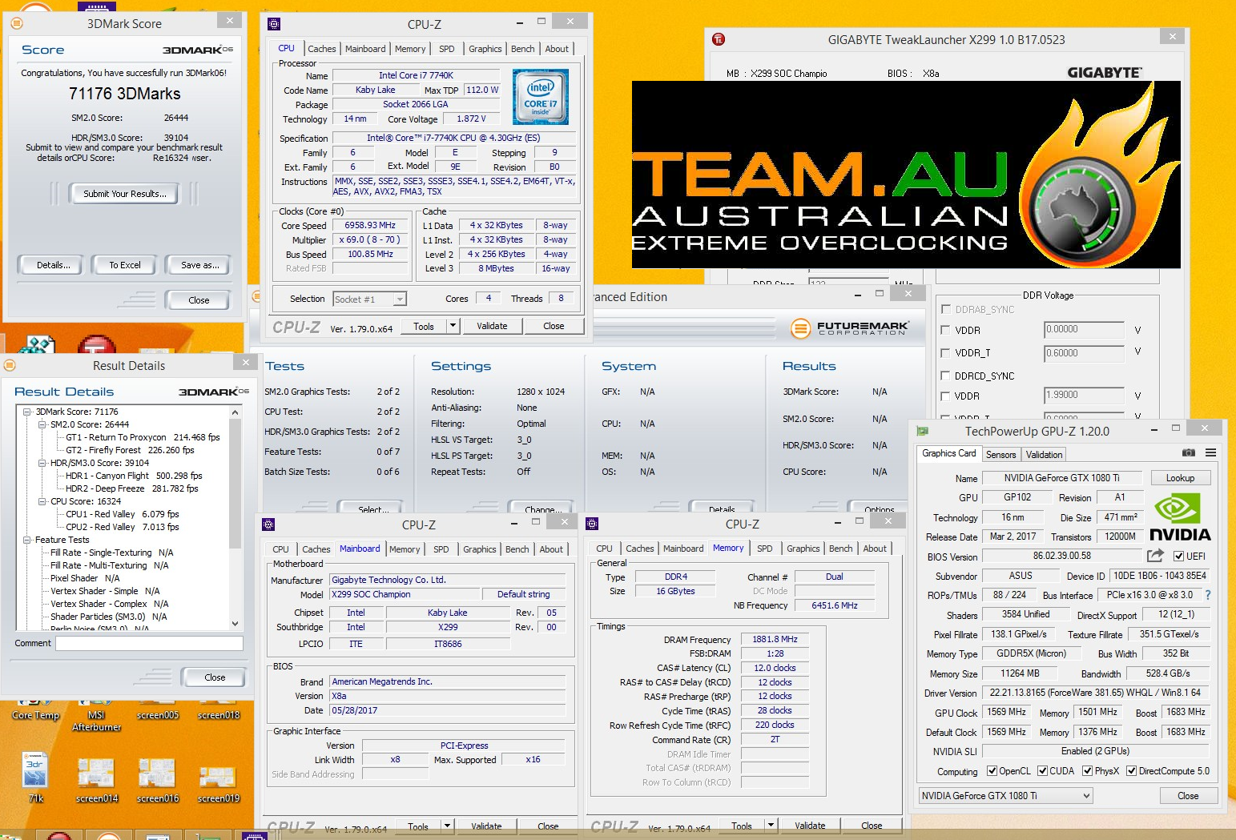Click the Save as... button

[x=199, y=265]
